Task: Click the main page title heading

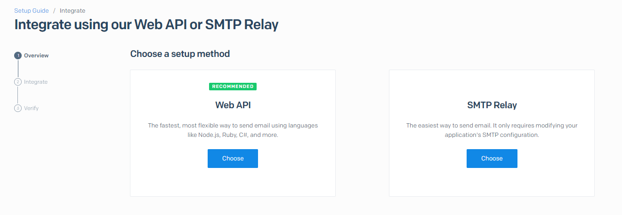Action: [x=146, y=24]
